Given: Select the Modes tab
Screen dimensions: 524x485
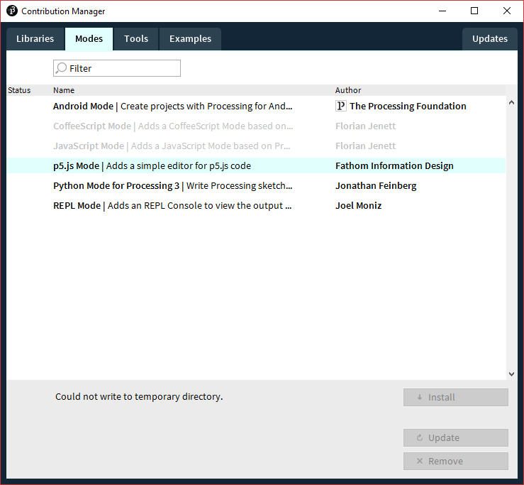Looking at the screenshot, I should coord(89,39).
